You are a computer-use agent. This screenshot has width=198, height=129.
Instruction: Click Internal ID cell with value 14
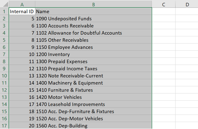coord(22,83)
